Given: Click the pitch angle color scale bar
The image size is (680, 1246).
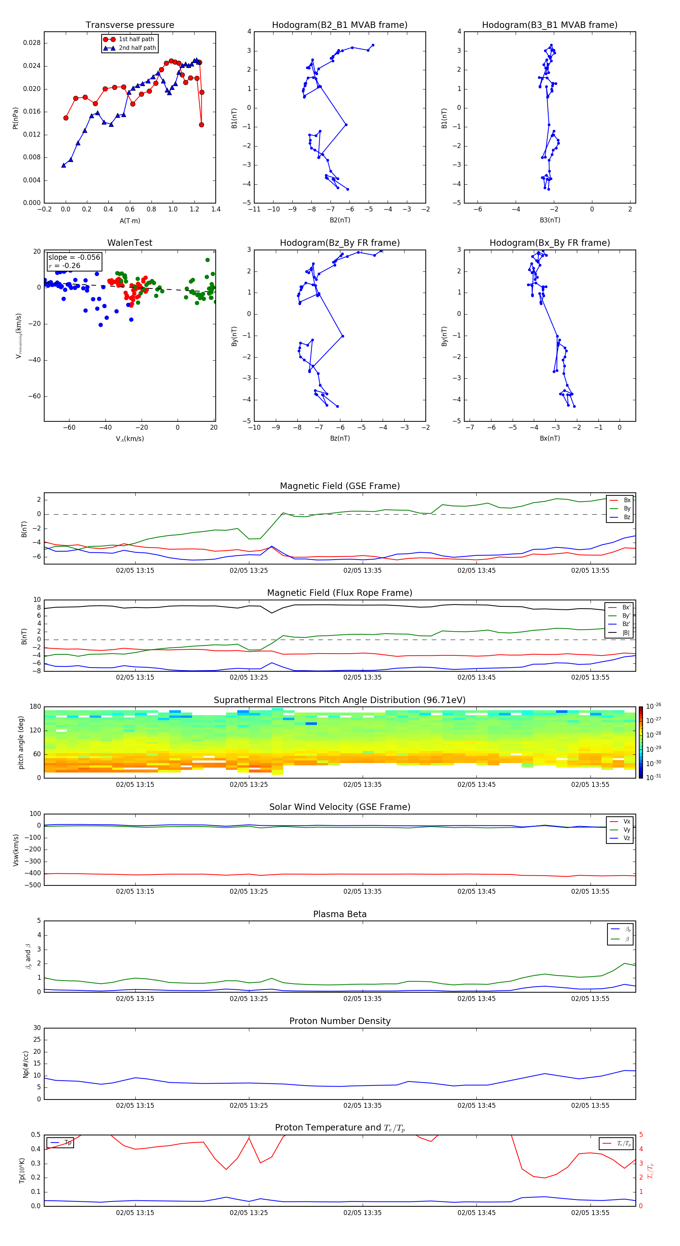Looking at the screenshot, I should pyautogui.click(x=641, y=742).
